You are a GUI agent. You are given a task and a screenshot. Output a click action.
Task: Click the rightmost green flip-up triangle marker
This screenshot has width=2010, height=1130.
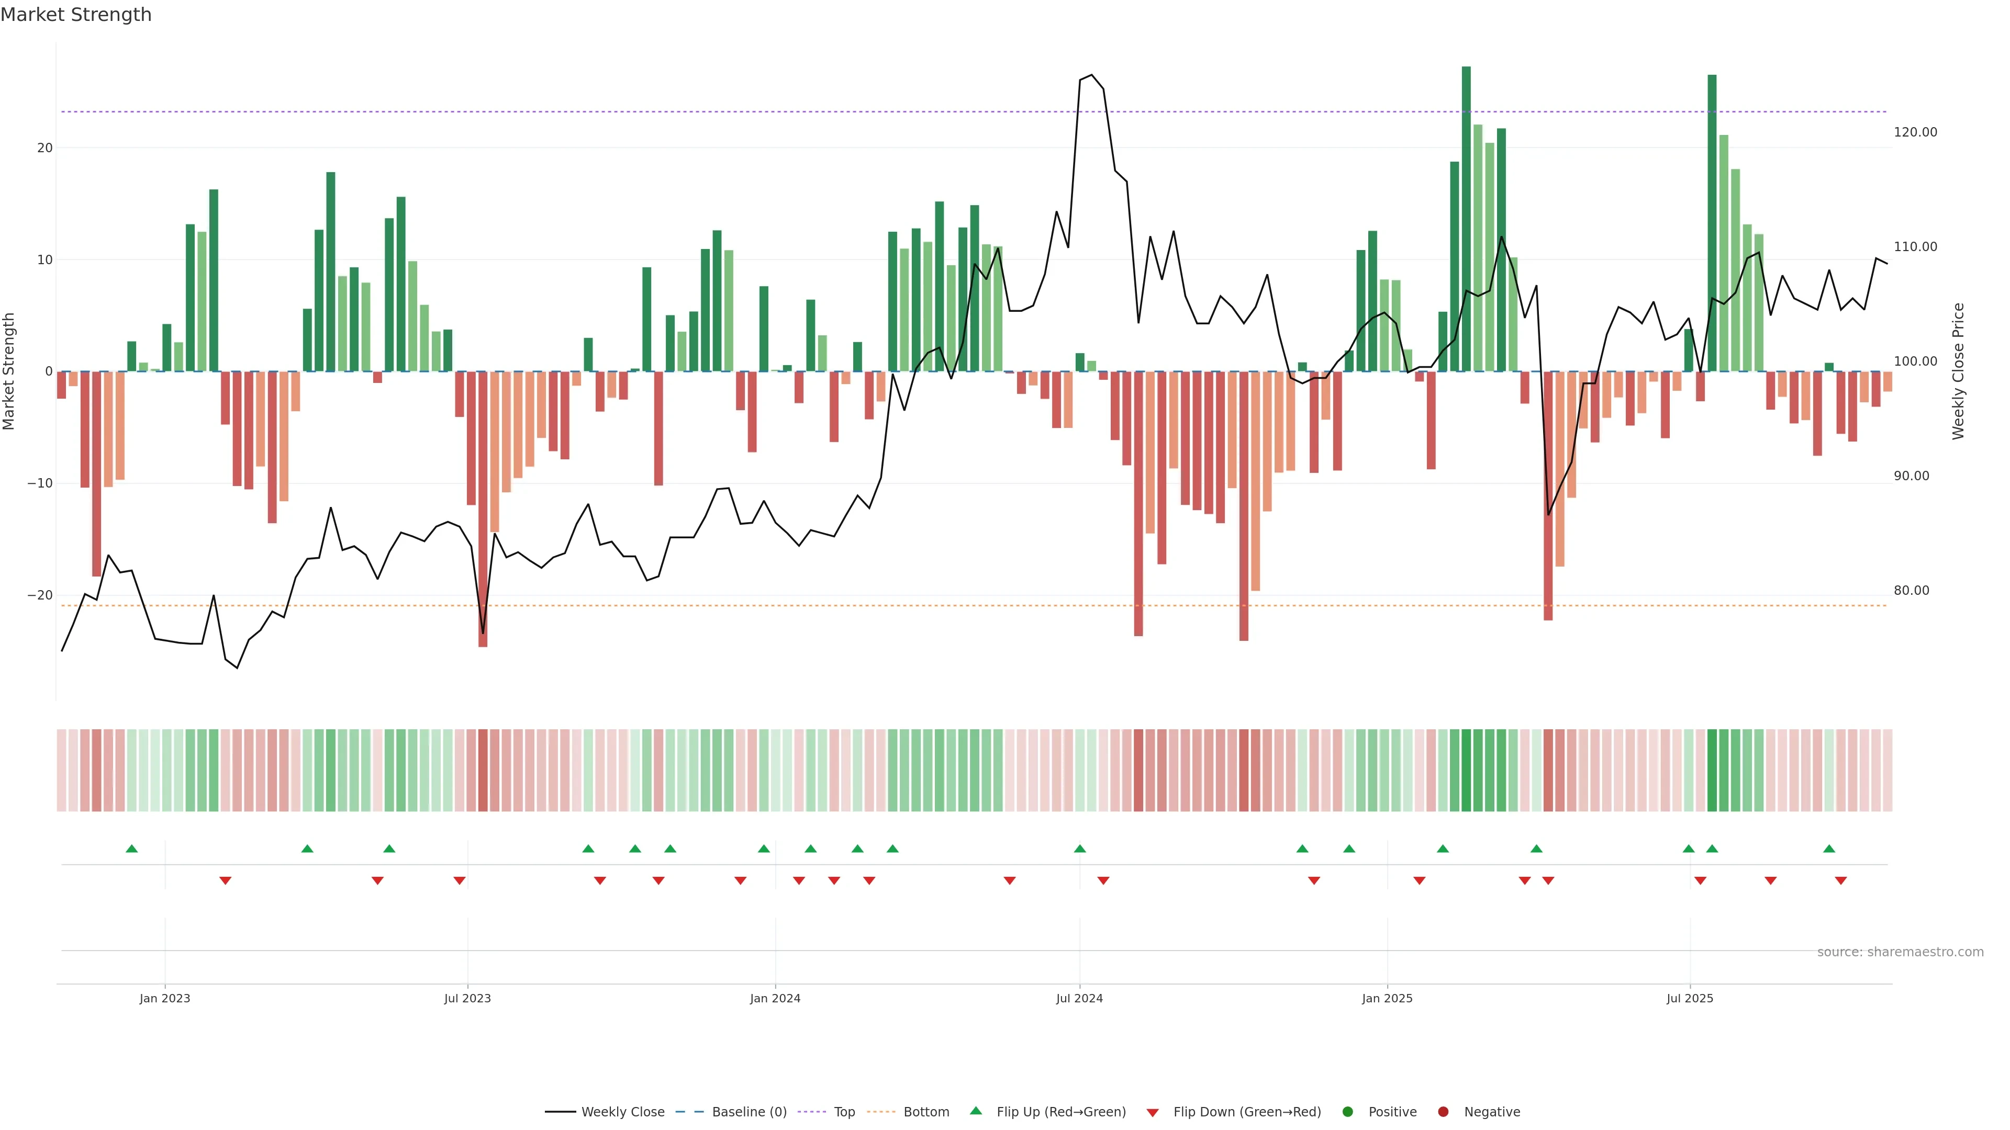pyautogui.click(x=1829, y=849)
